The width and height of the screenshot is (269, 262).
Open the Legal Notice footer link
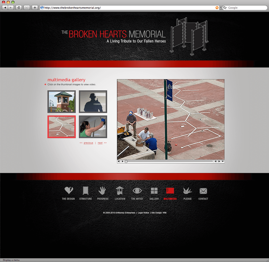pyautogui.click(x=143, y=213)
